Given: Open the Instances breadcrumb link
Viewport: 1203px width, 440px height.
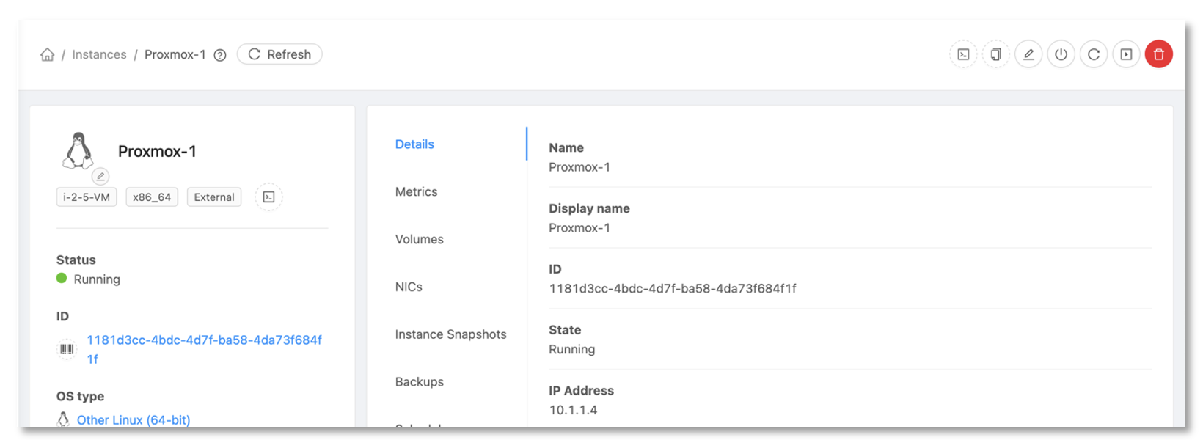Looking at the screenshot, I should [99, 55].
